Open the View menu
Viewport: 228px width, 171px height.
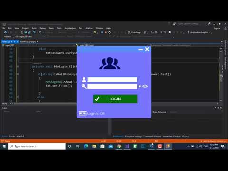coord(17,28)
